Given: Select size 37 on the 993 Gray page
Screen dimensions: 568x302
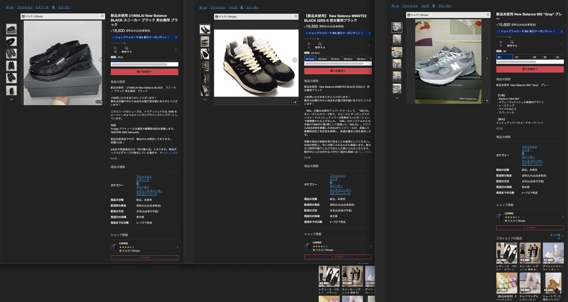Looking at the screenshot, I should coord(522,57).
